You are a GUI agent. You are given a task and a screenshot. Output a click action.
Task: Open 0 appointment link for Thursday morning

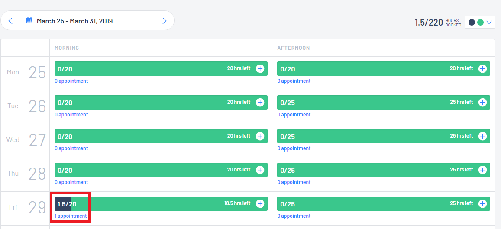point(71,182)
